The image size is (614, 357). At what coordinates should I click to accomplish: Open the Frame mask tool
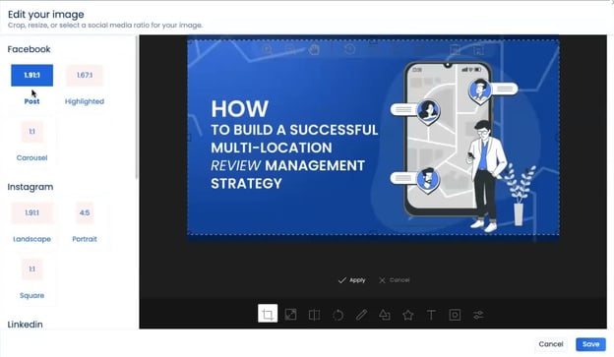pyautogui.click(x=455, y=315)
